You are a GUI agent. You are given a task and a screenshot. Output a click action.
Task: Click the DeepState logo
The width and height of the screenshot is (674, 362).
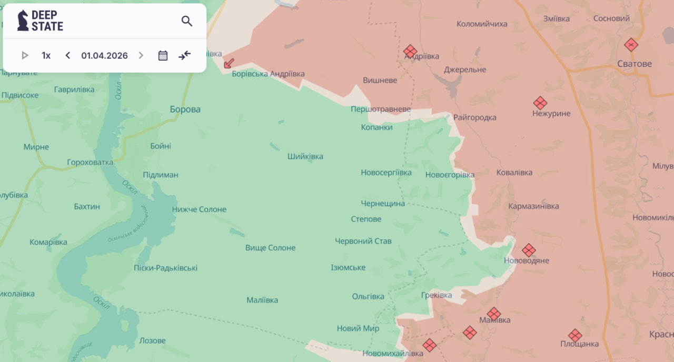pyautogui.click(x=40, y=21)
